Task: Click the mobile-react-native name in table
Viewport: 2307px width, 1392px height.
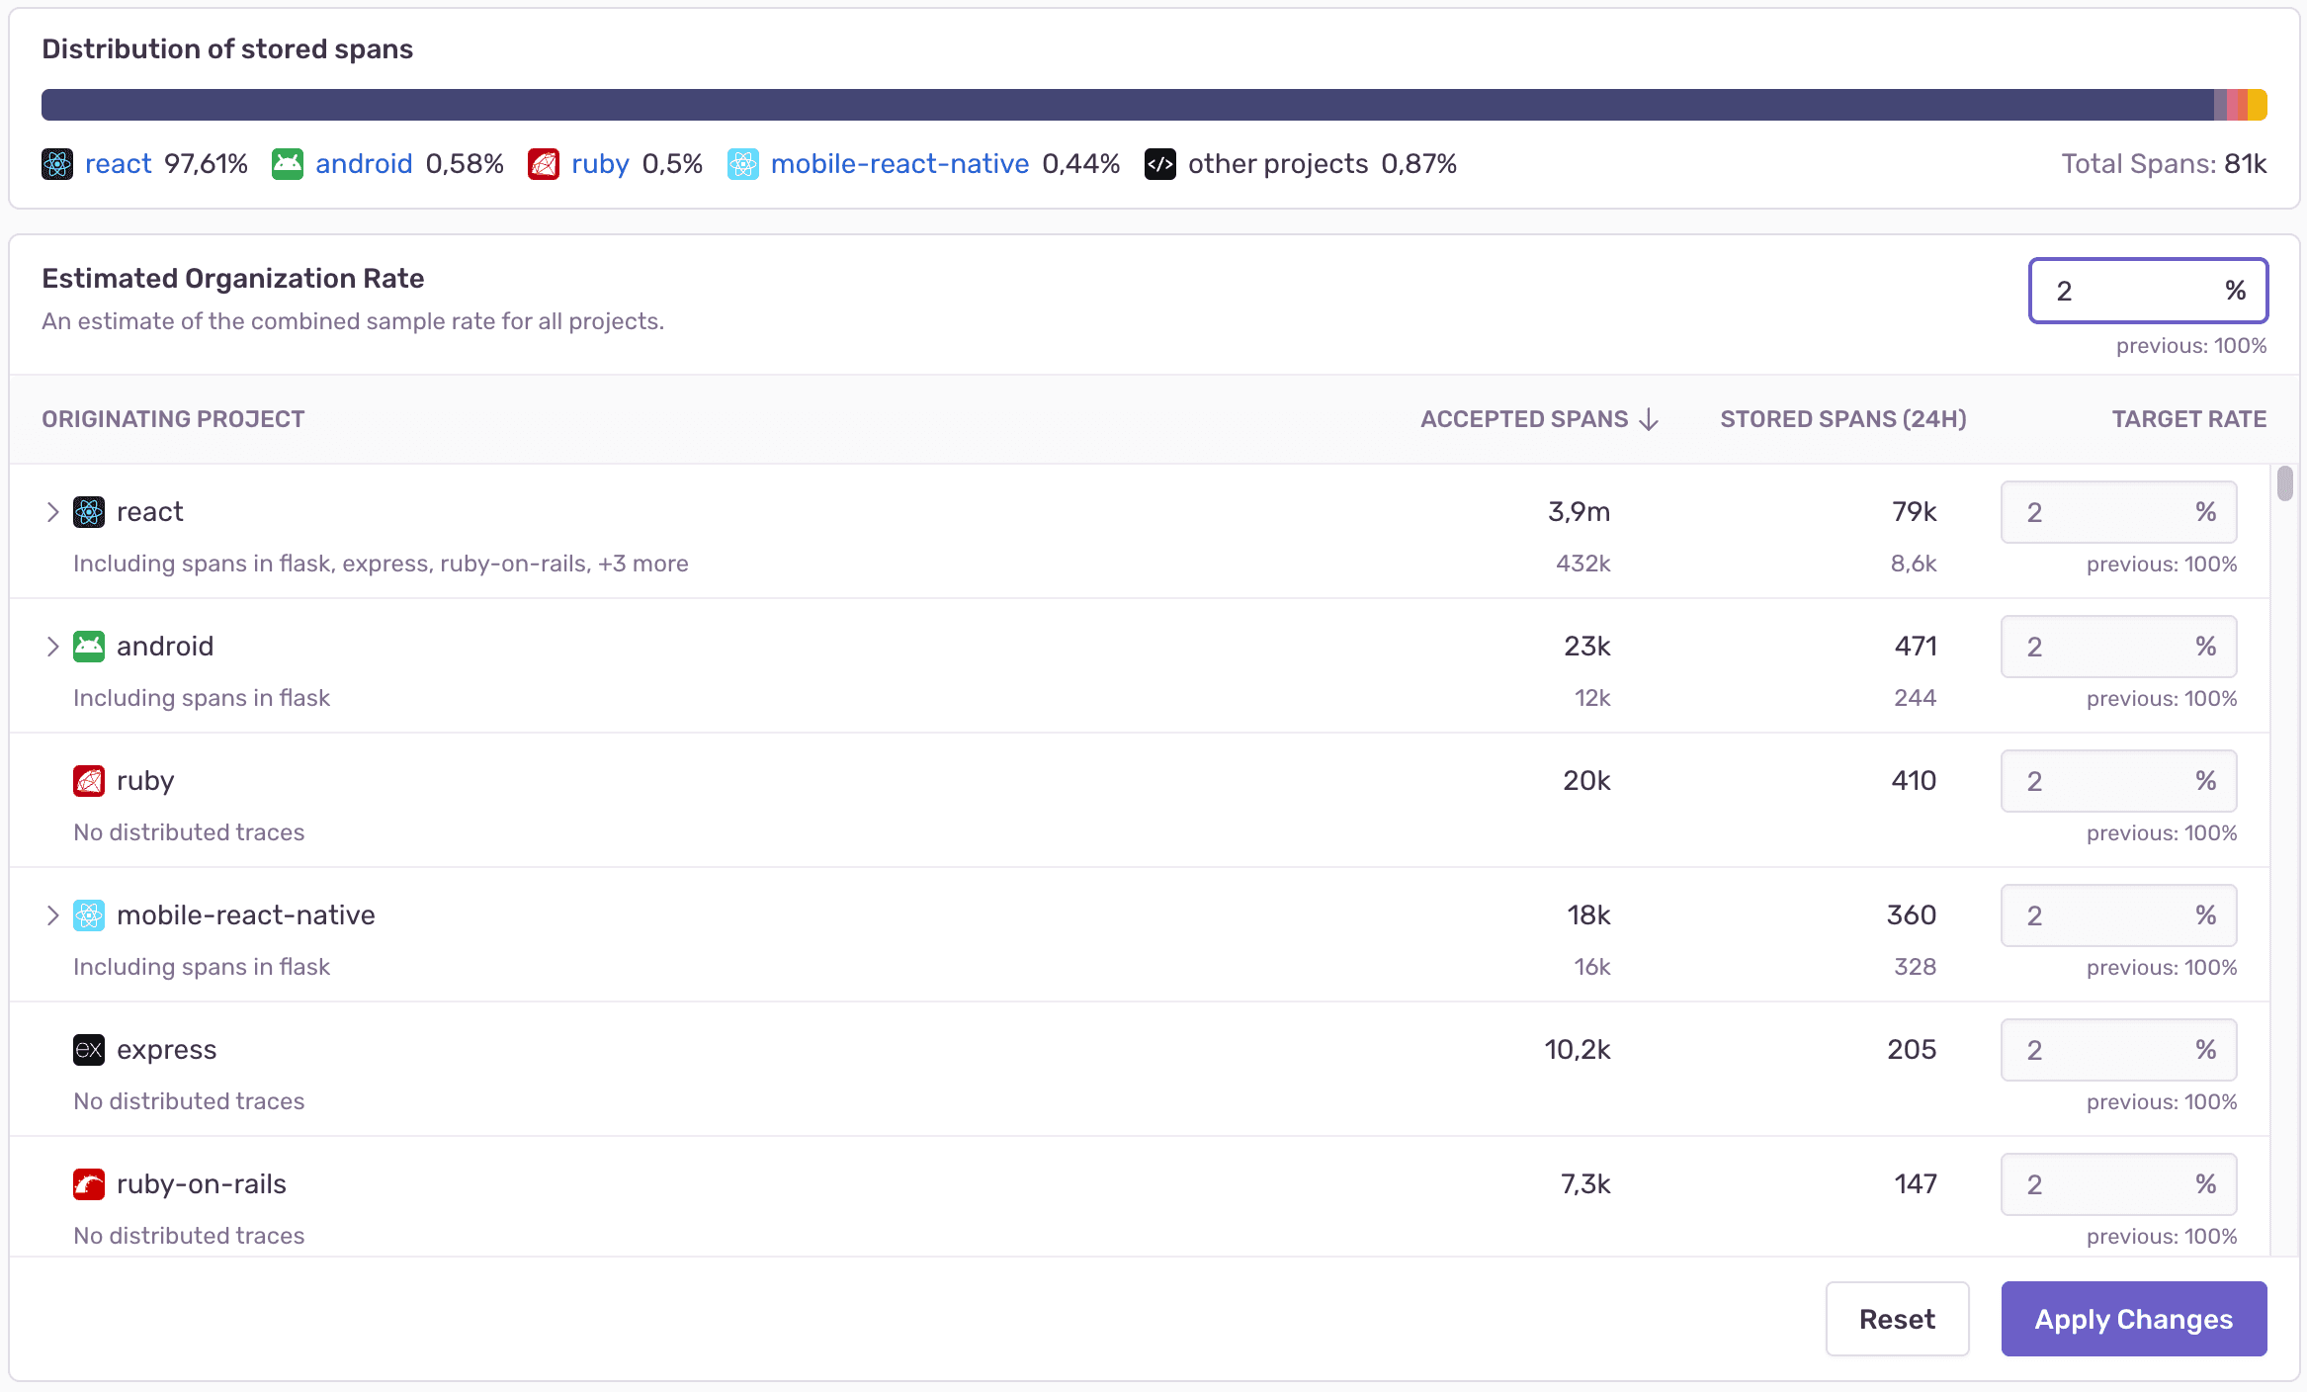Action: tap(246, 915)
